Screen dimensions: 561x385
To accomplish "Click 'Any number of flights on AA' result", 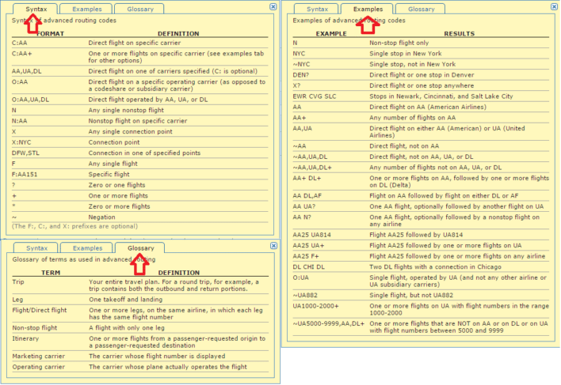I will [x=412, y=118].
